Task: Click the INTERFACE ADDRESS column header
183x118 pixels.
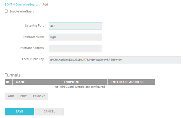Action: [x=131, y=82]
